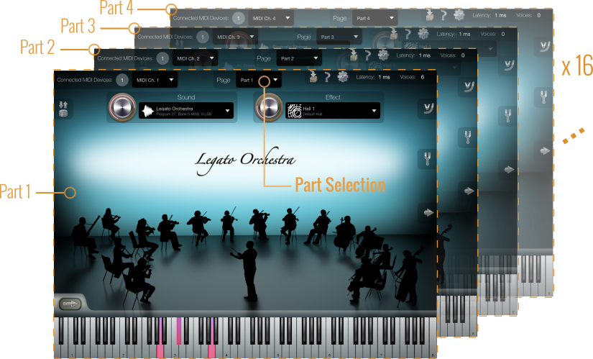
Task: Click the Connected MIDI Devices badge in Part 3
Action: [x=203, y=37]
